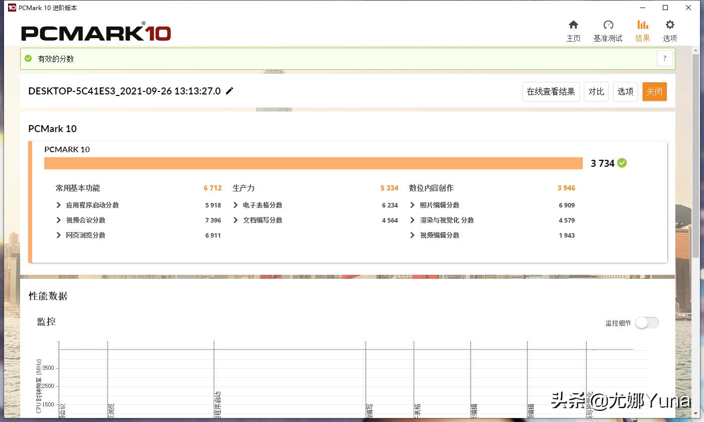The width and height of the screenshot is (704, 422).
Task: Click the green checkmark beside 3 734
Action: click(x=622, y=163)
